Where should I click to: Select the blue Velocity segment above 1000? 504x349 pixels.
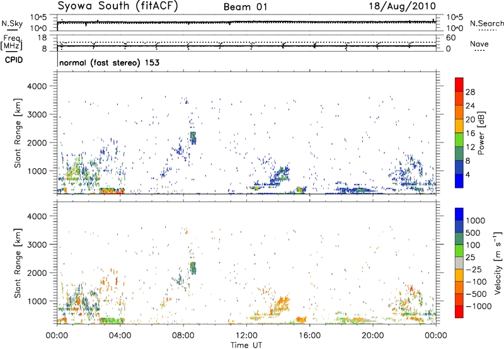pyautogui.click(x=459, y=214)
